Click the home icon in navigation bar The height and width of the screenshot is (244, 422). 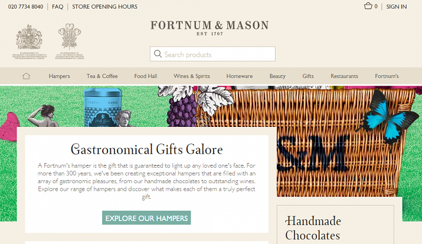pyautogui.click(x=26, y=76)
